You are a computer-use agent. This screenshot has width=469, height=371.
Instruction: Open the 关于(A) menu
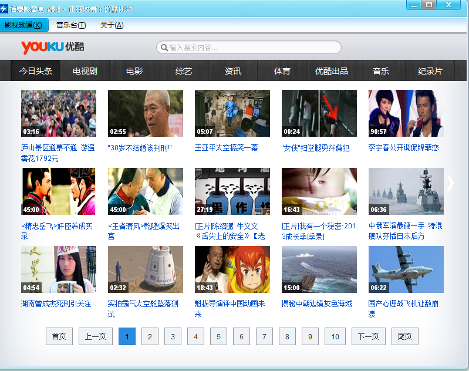tap(112, 25)
